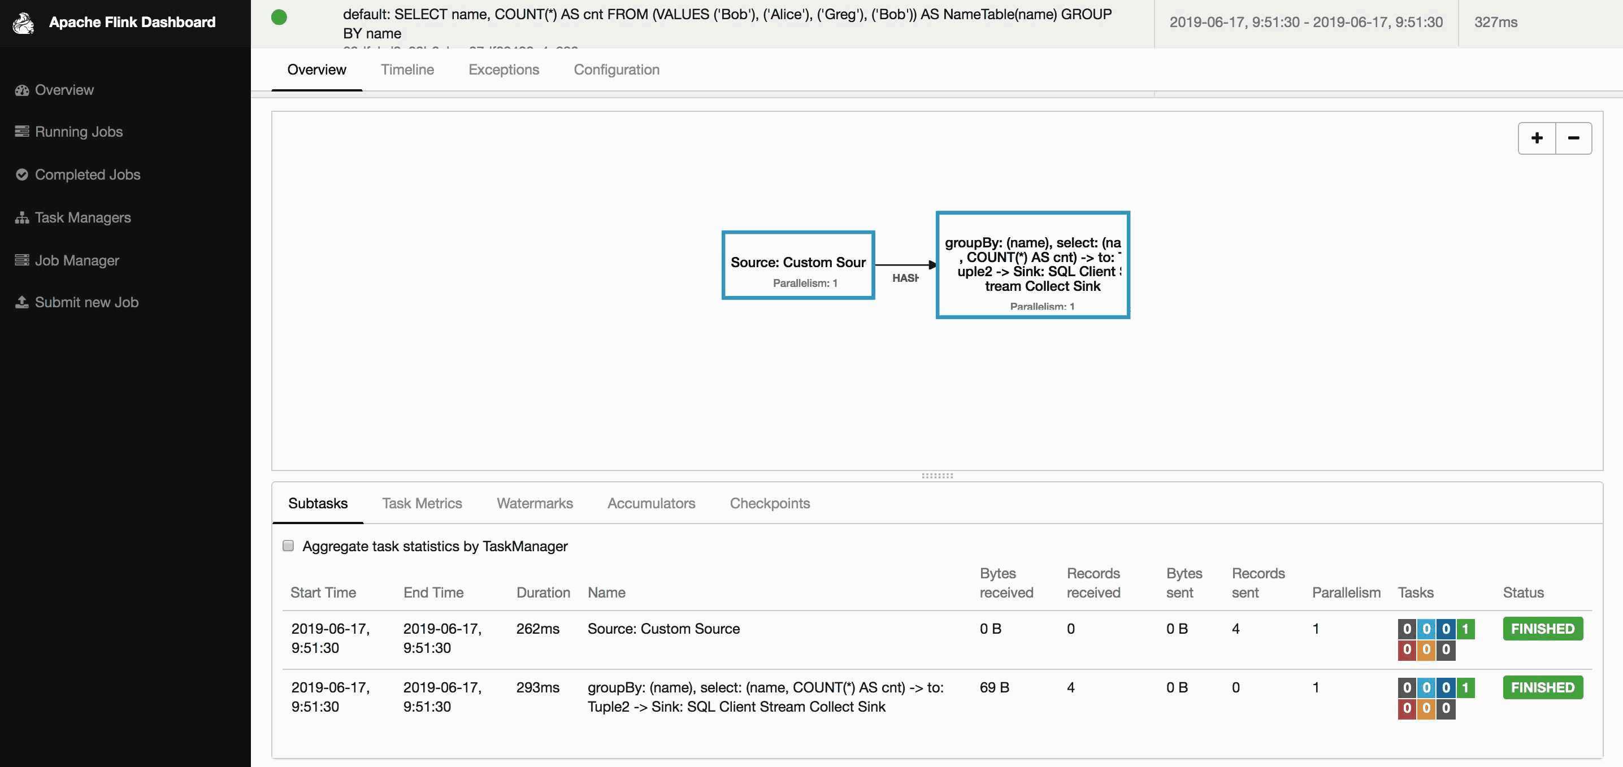Open Source: Custom Source subtask row

point(937,639)
